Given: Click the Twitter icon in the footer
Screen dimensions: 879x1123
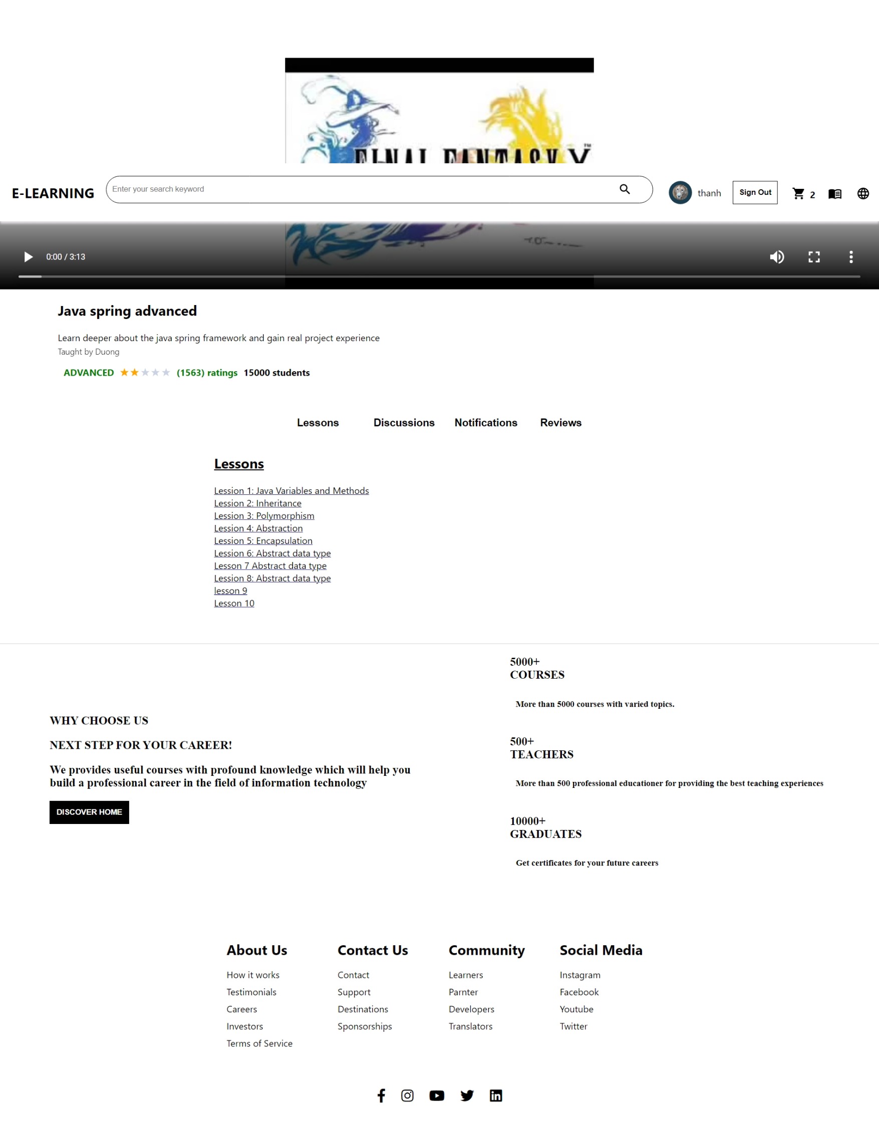Looking at the screenshot, I should [x=467, y=1095].
